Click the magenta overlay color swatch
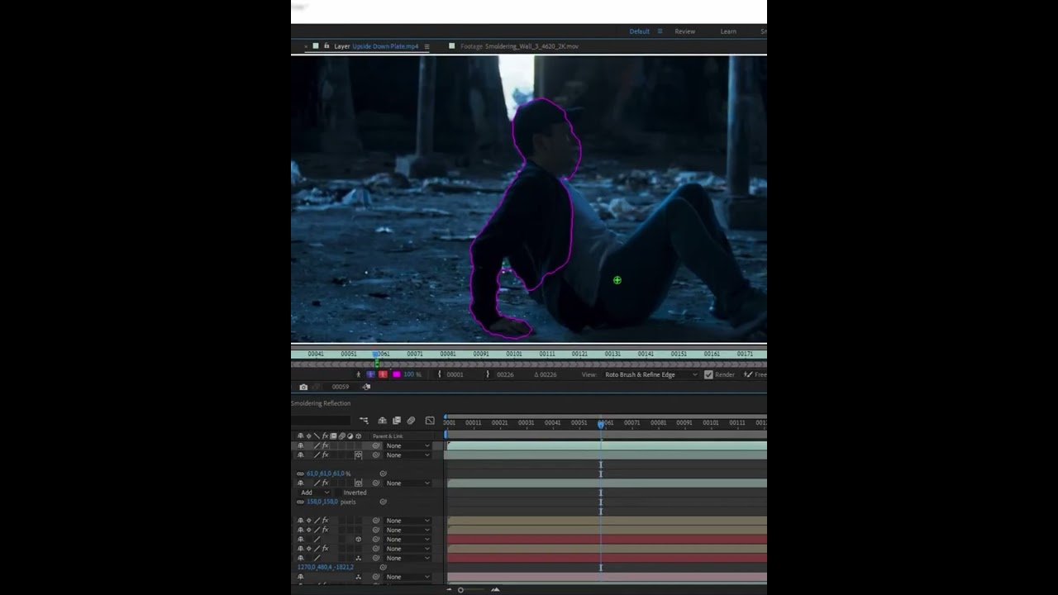Viewport: 1058px width, 595px height. tap(397, 374)
